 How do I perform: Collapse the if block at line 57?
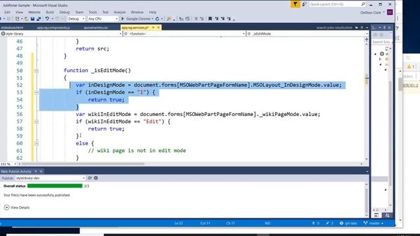coord(37,121)
